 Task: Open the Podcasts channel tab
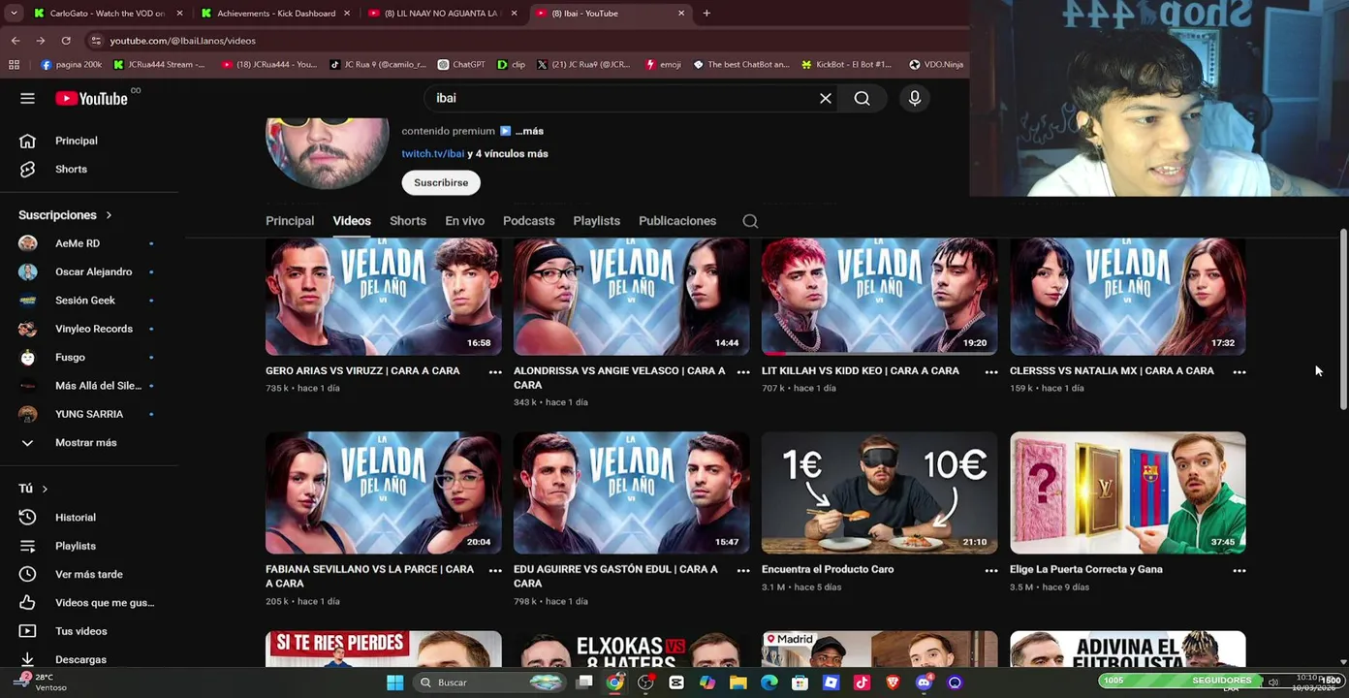pos(528,221)
